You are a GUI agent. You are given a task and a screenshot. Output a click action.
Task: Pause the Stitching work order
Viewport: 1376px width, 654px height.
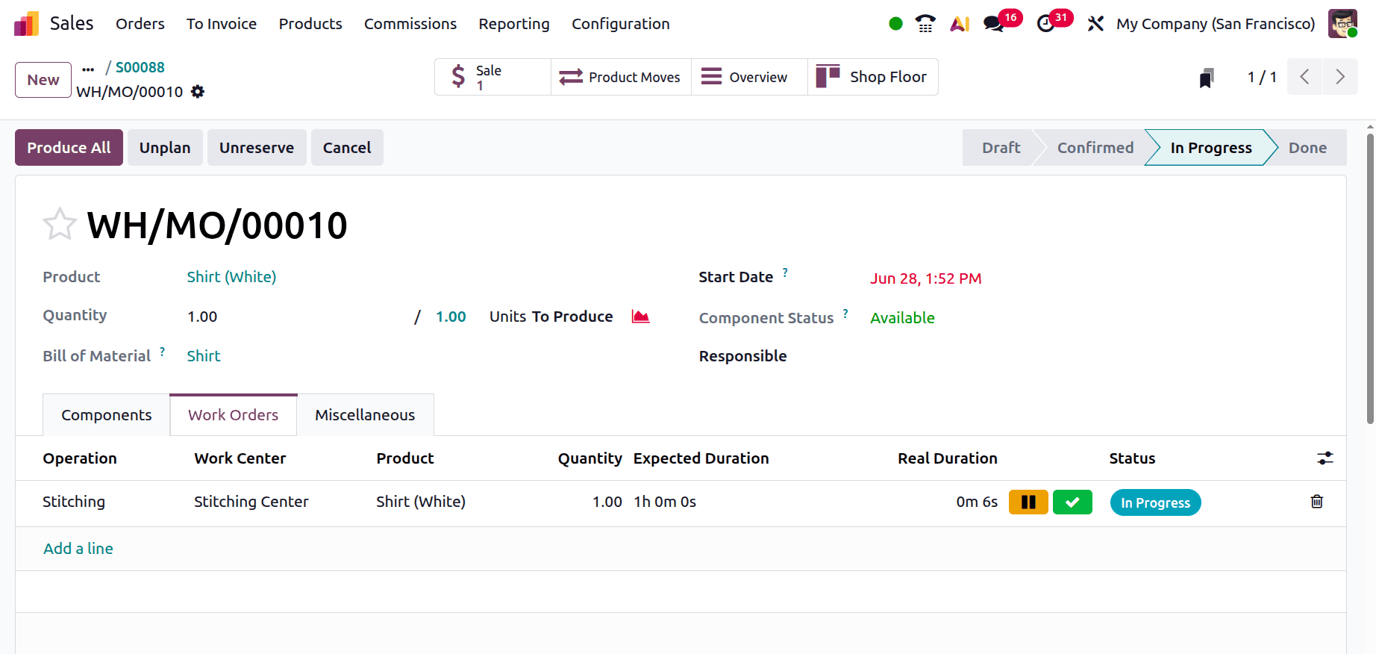pos(1028,502)
